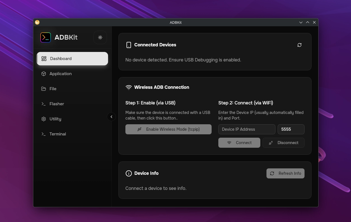The width and height of the screenshot is (351, 222).
Task: Toggle wireless mode with tcpip button
Action: (x=168, y=129)
